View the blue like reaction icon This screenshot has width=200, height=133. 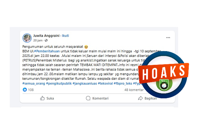[x=25, y=90]
